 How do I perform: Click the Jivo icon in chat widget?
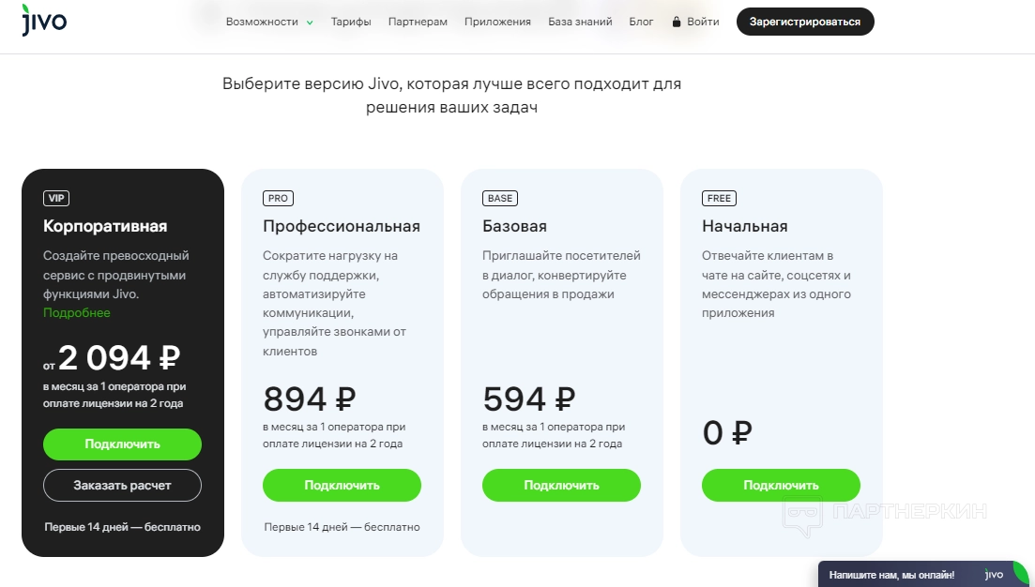pyautogui.click(x=994, y=574)
